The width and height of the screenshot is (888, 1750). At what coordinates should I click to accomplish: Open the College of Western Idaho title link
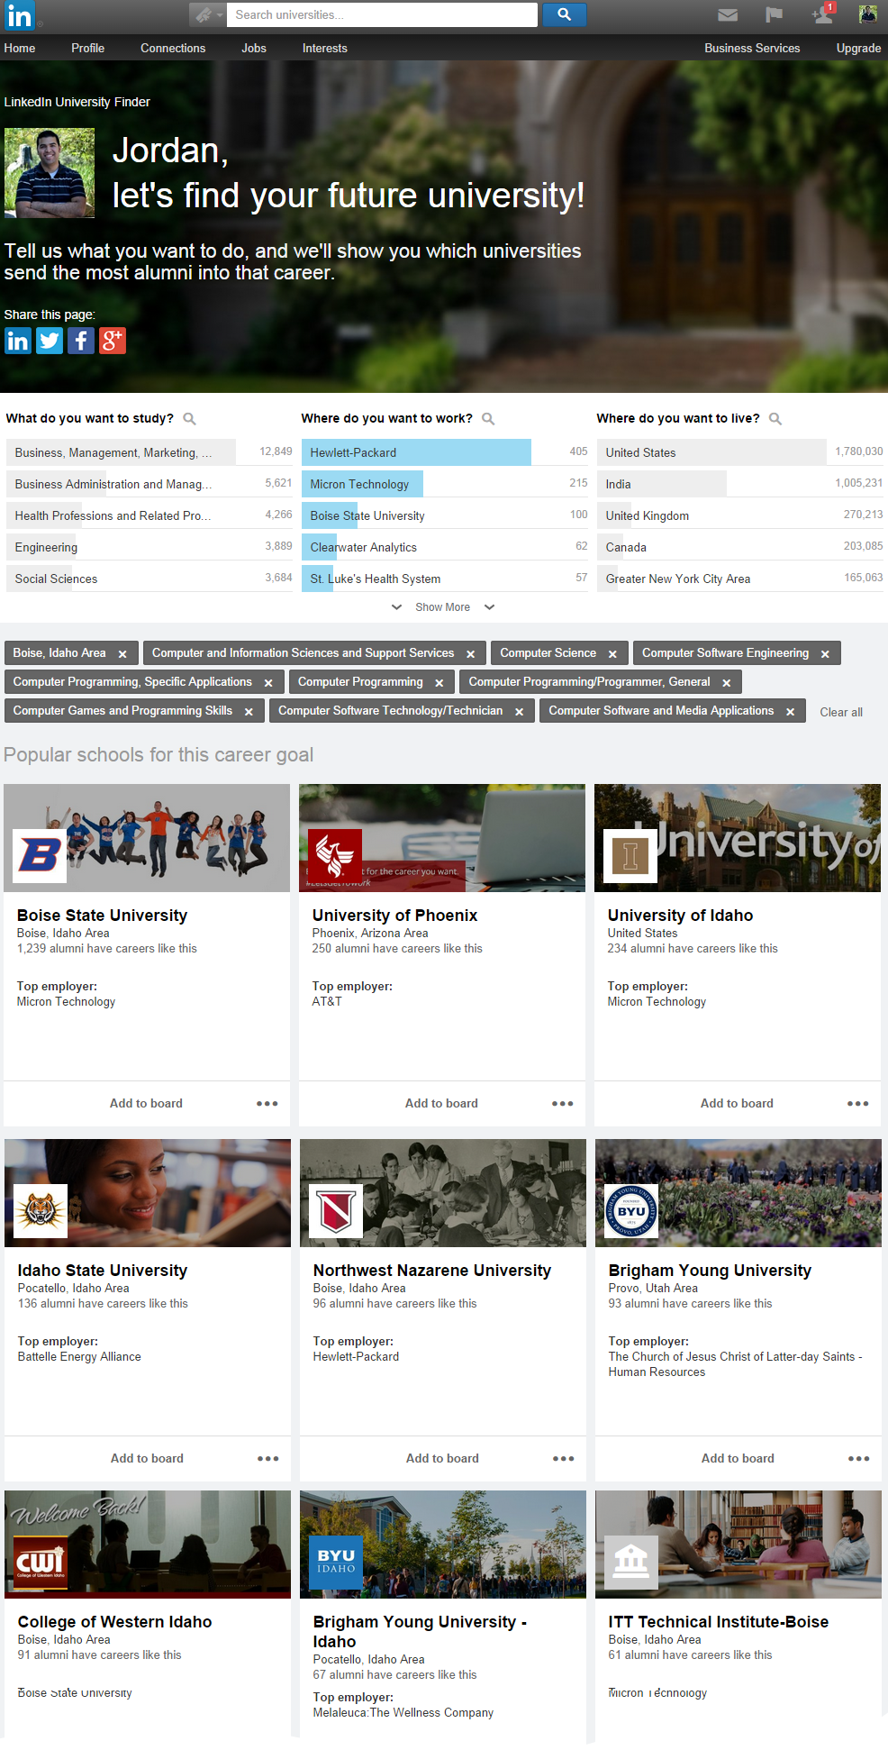pos(114,1621)
